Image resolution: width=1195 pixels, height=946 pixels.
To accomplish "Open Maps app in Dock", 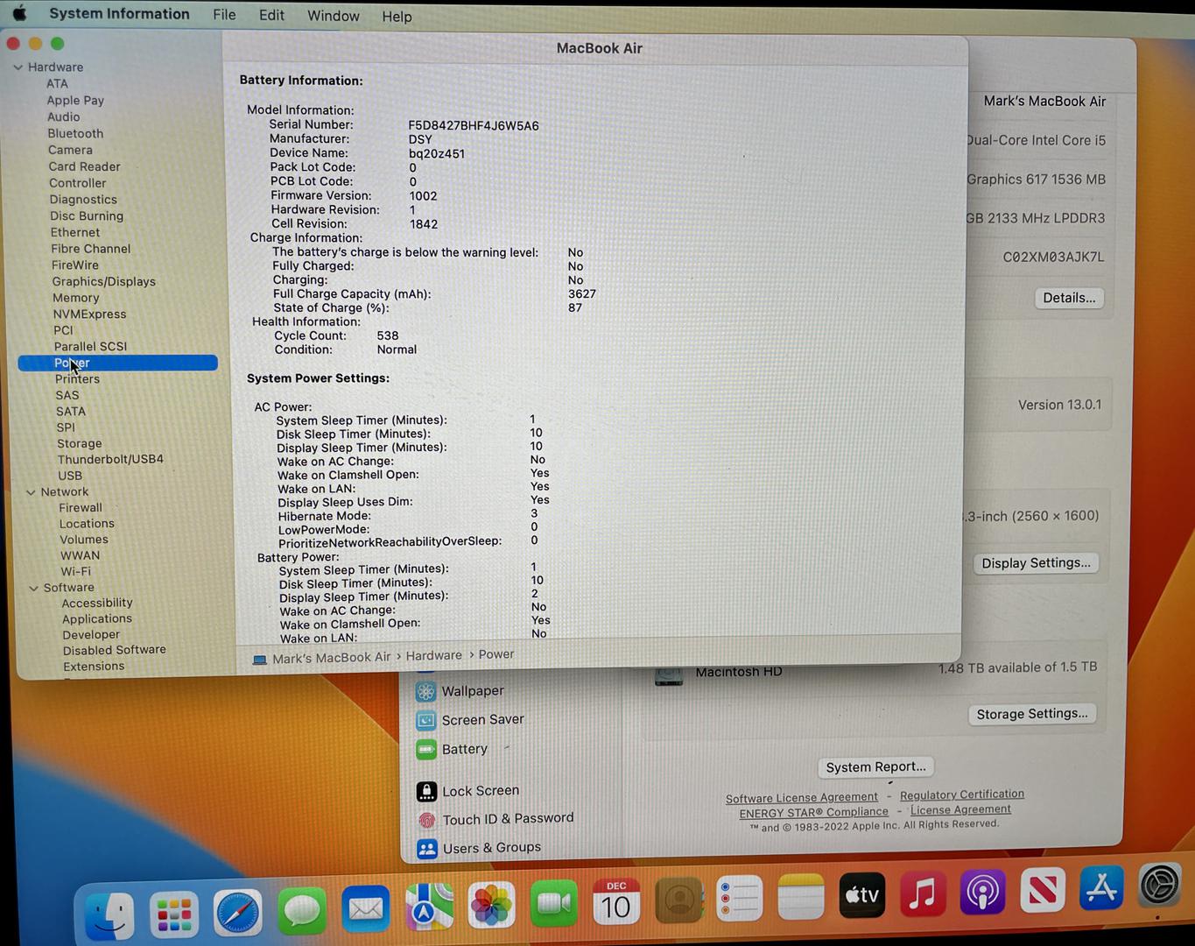I will pos(429,907).
